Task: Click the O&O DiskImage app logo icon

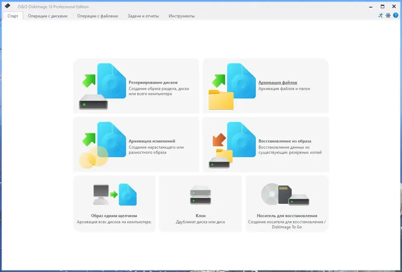Action: [x=8, y=6]
